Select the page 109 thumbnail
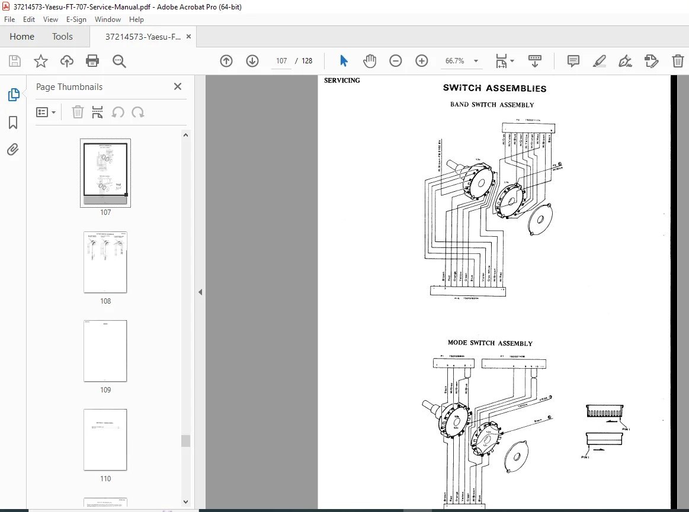Viewport: 689px width, 512px height. 105,351
